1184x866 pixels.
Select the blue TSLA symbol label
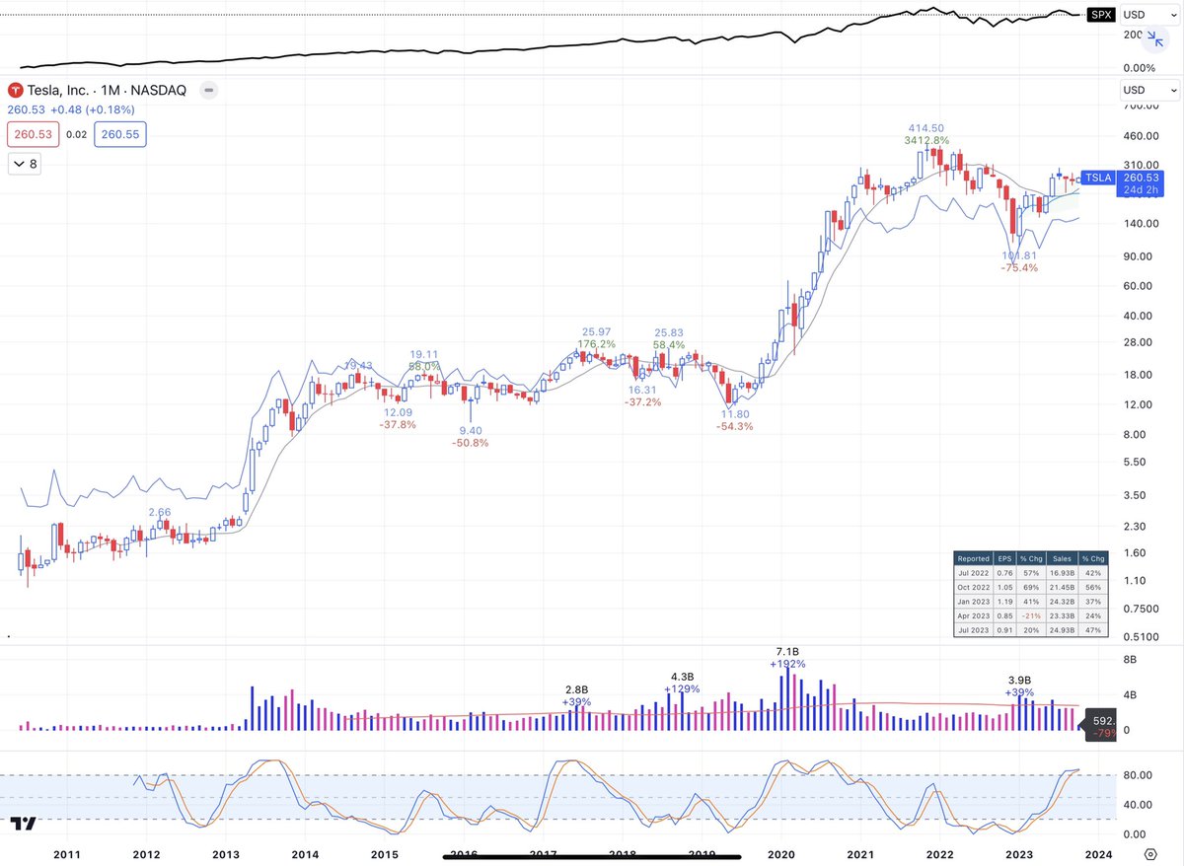coord(1098,178)
